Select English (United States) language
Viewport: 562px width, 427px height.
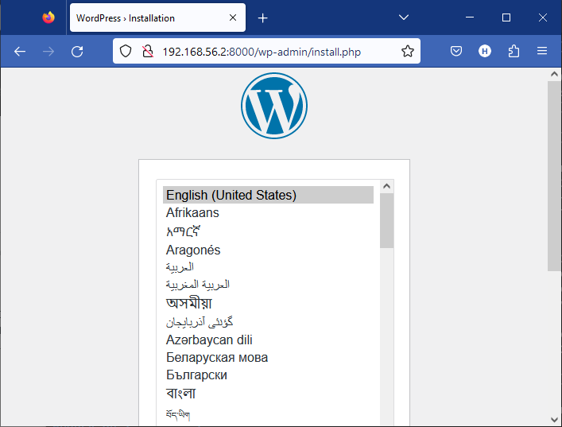pos(268,195)
